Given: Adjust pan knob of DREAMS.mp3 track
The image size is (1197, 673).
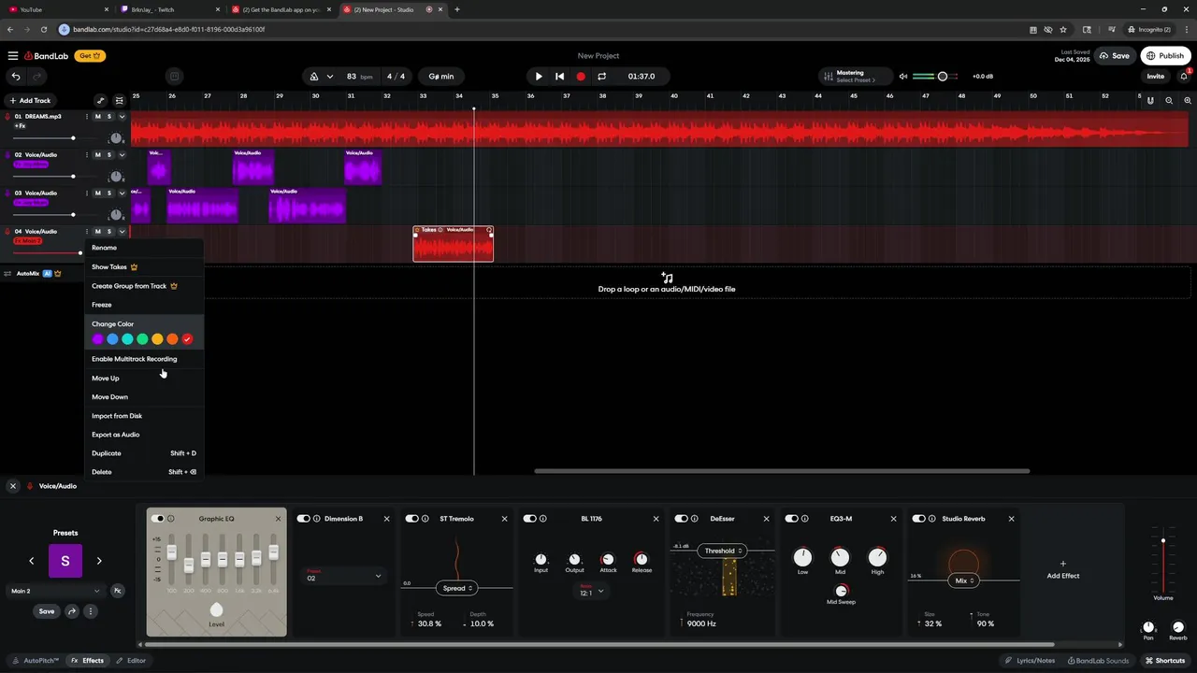Looking at the screenshot, I should click(116, 138).
